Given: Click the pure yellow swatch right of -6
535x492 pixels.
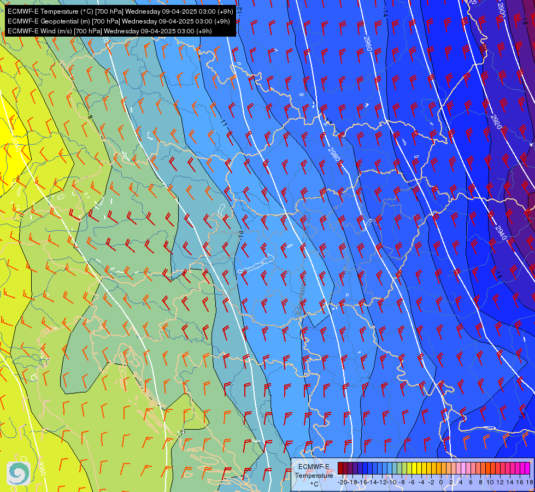Looking at the screenshot, I should coord(414,468).
